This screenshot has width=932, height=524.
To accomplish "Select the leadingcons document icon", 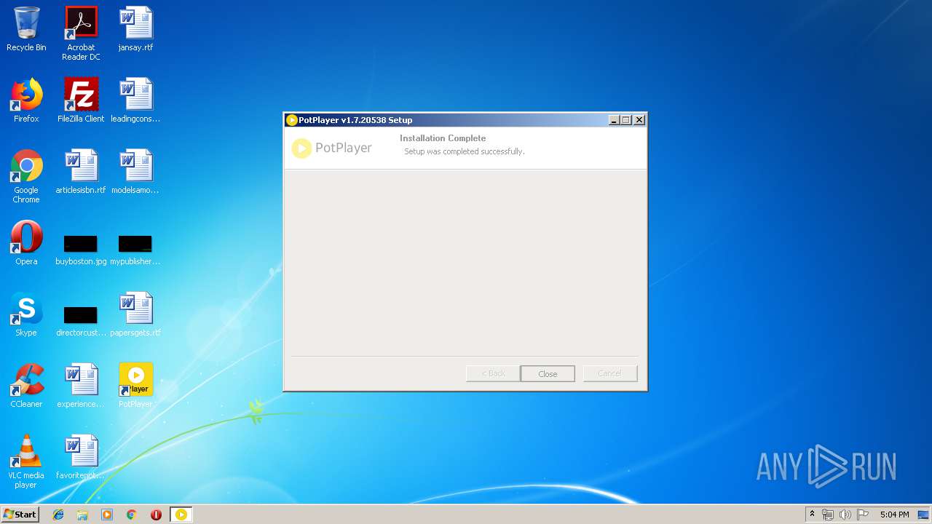I will tap(135, 100).
